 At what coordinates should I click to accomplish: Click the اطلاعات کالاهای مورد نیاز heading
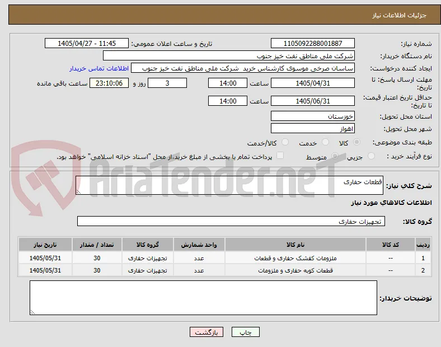(x=391, y=203)
